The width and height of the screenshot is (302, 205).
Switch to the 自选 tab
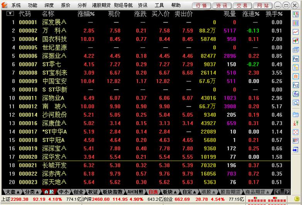(153, 192)
